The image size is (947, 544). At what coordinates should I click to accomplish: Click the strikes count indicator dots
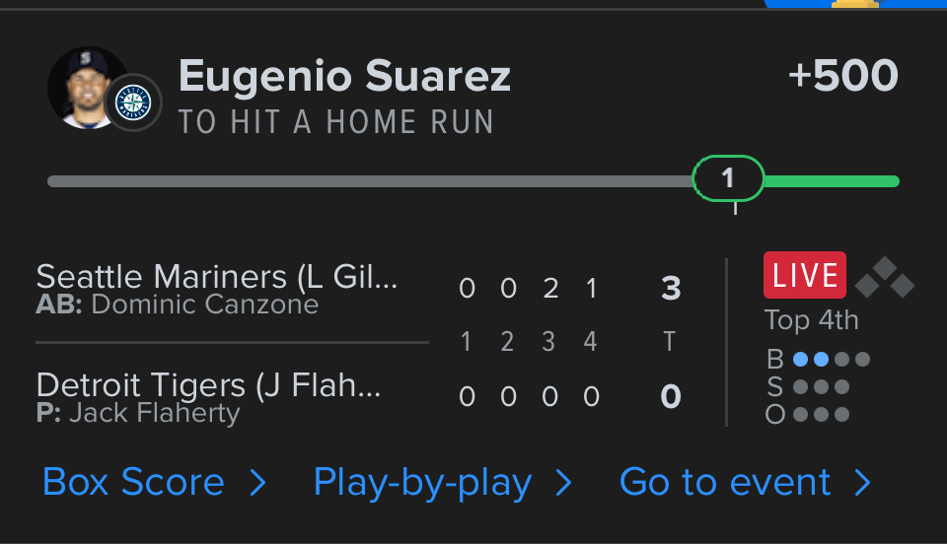[x=821, y=386]
